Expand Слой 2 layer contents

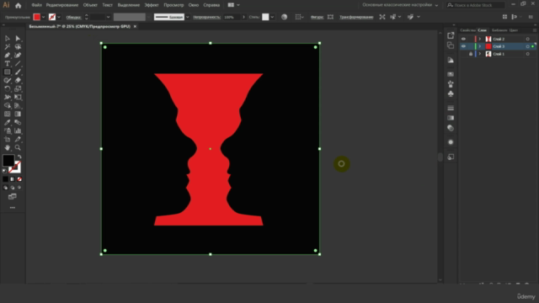point(480,40)
